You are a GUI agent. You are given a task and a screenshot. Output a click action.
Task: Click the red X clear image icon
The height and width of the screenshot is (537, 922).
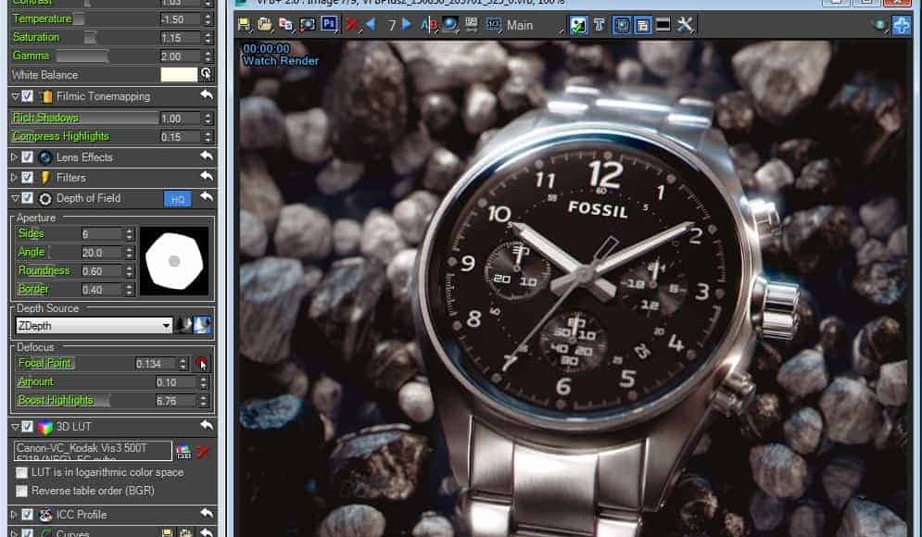coord(352,25)
